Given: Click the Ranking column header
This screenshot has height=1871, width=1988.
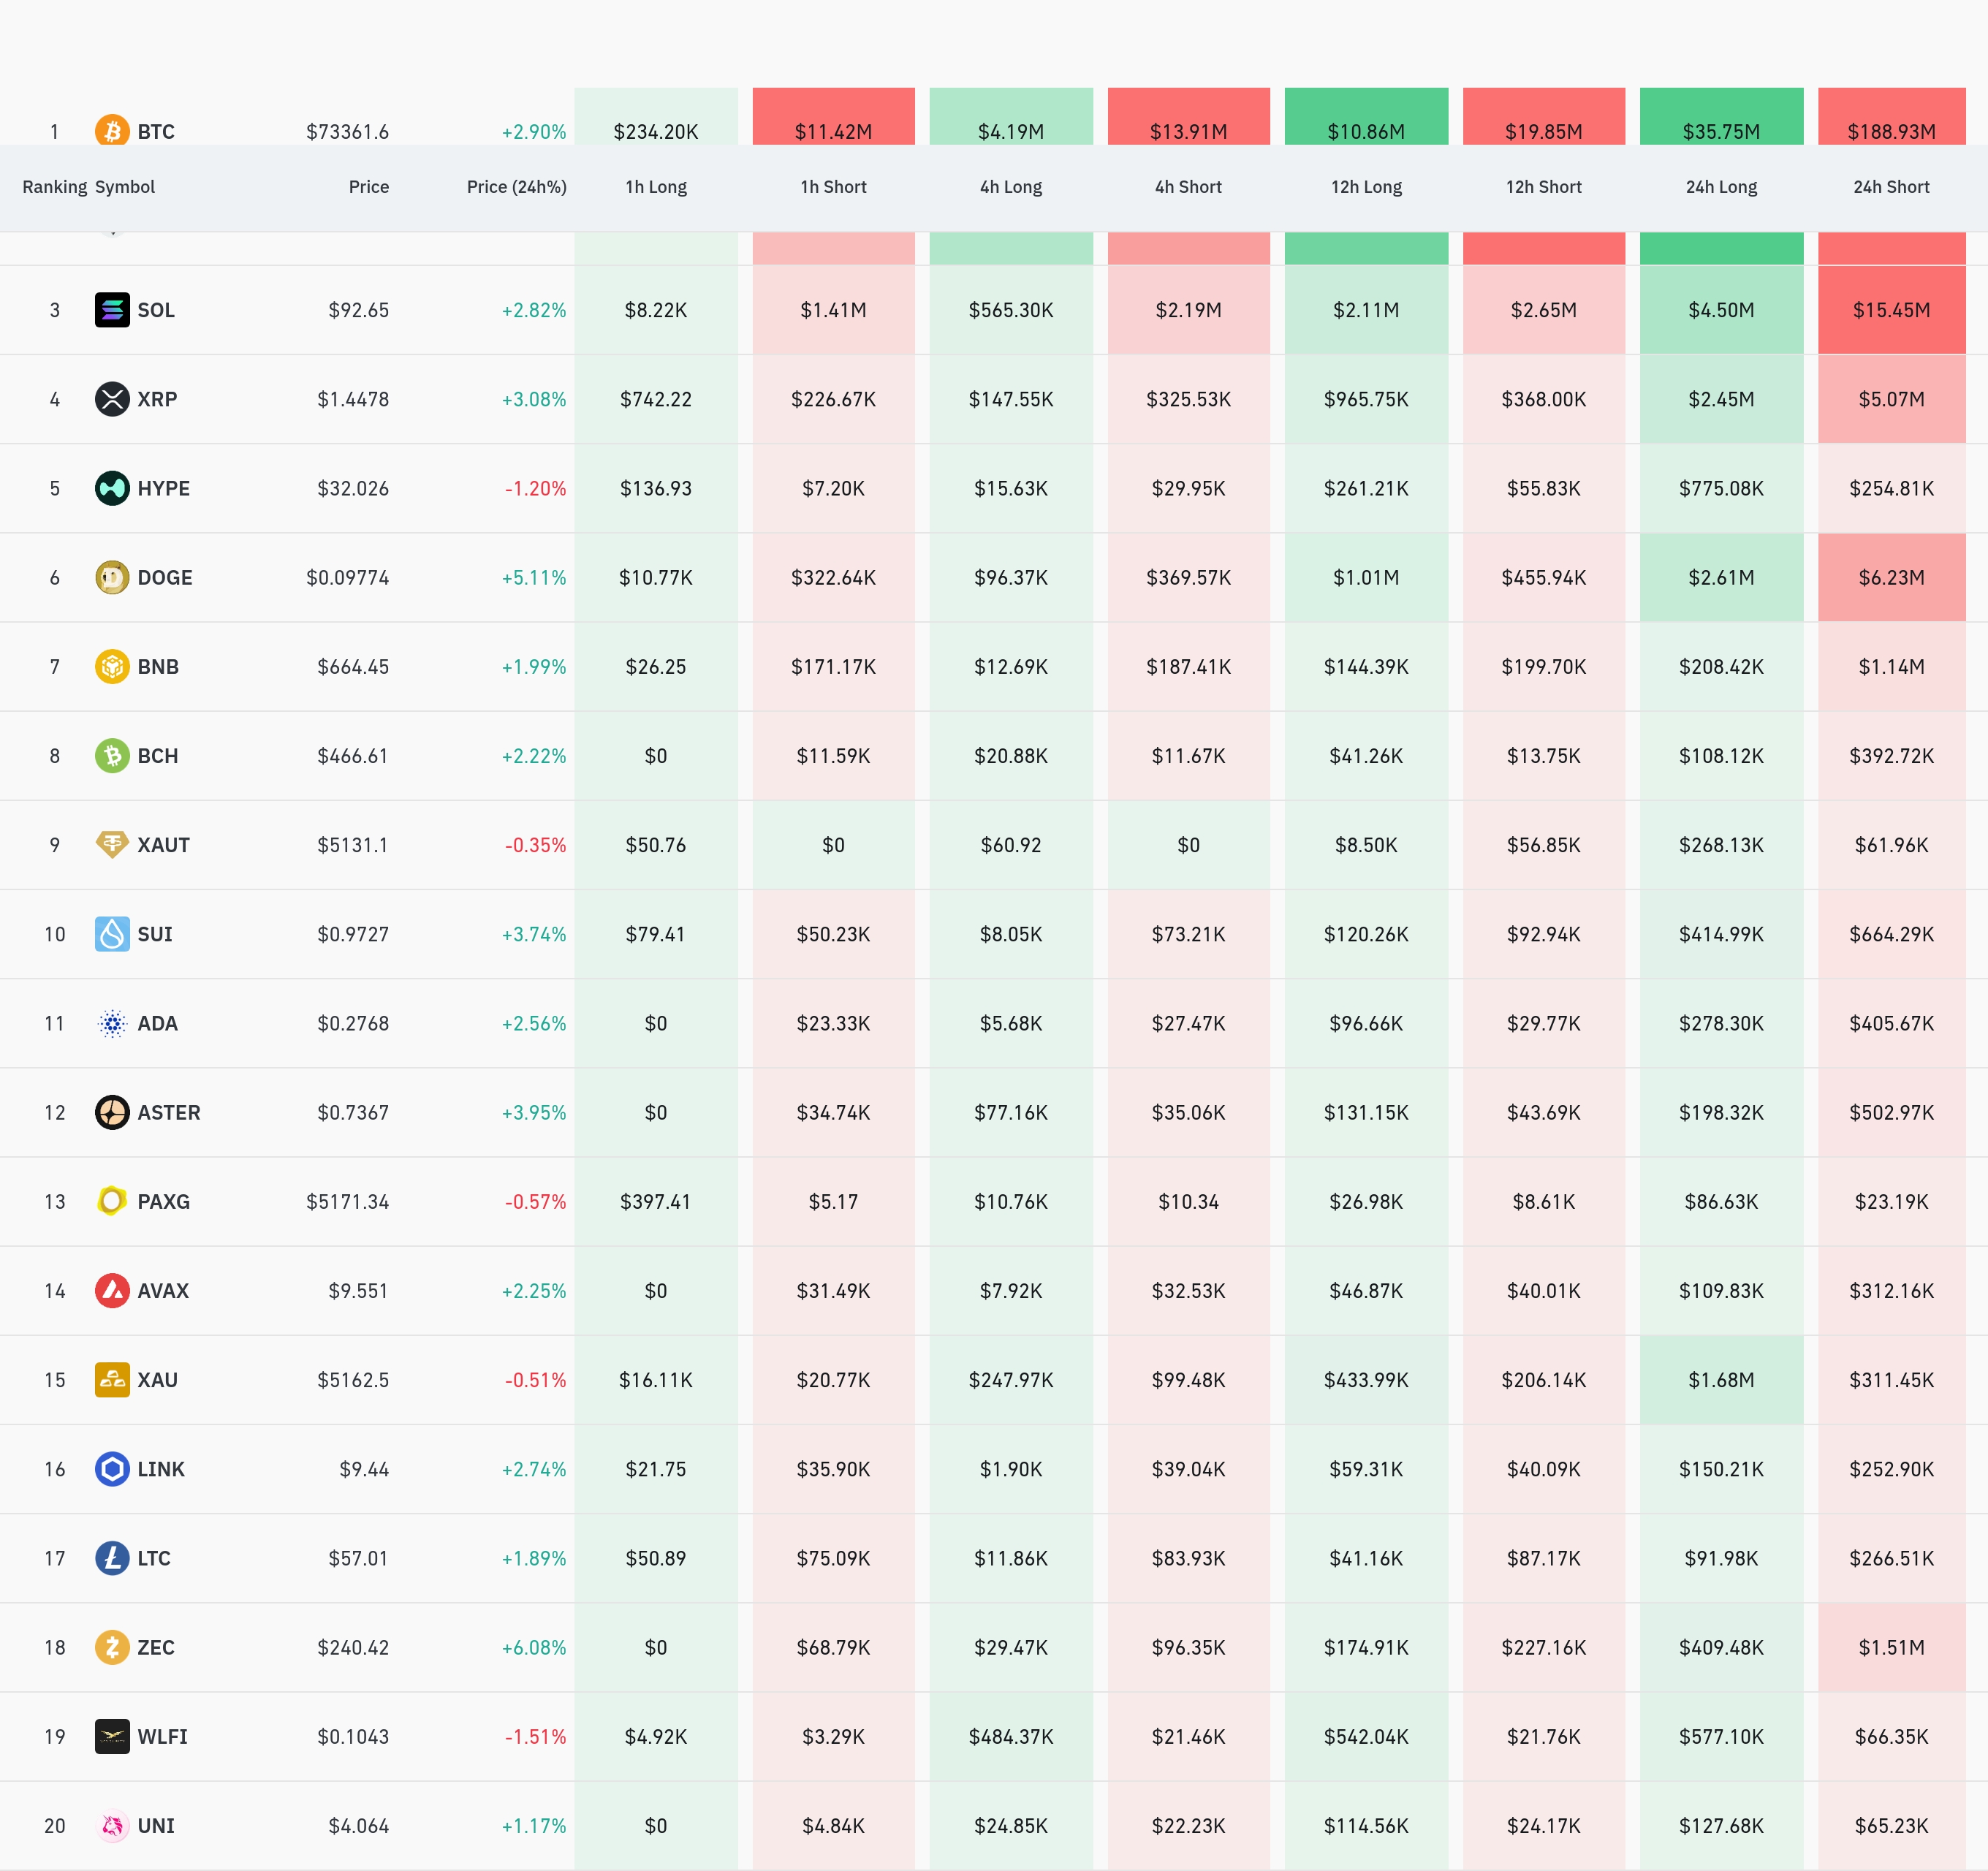Looking at the screenshot, I should (x=54, y=187).
